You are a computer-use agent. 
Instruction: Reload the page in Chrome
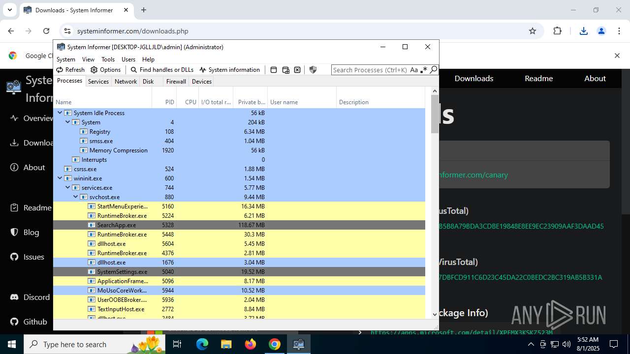pos(46,31)
